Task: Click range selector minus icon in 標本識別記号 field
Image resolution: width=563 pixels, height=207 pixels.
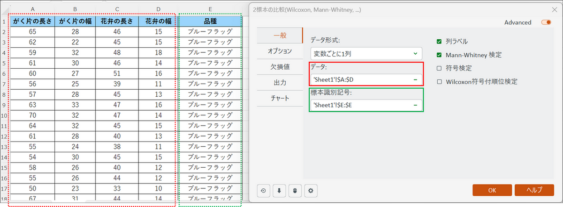Action: click(415, 106)
